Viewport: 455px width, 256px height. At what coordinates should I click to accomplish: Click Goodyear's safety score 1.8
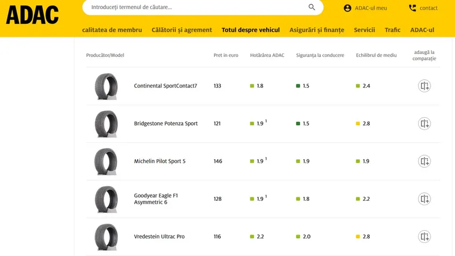[306, 199]
